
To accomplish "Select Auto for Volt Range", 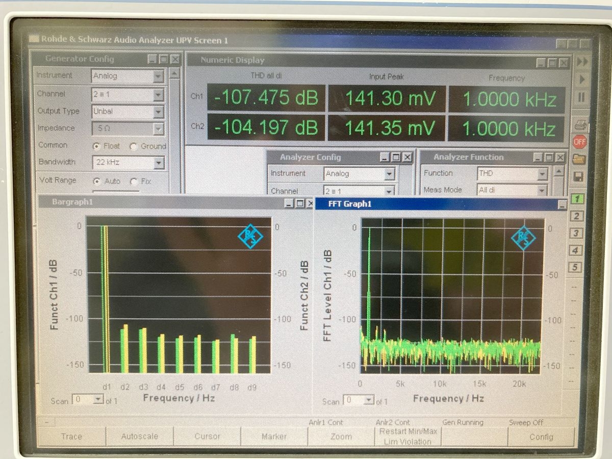I will click(96, 181).
